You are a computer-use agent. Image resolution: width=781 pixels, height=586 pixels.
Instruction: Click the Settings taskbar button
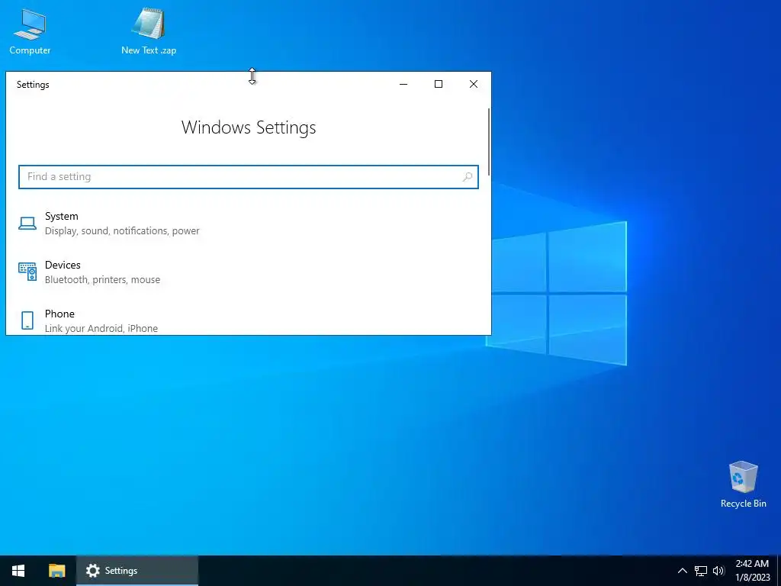pyautogui.click(x=137, y=571)
